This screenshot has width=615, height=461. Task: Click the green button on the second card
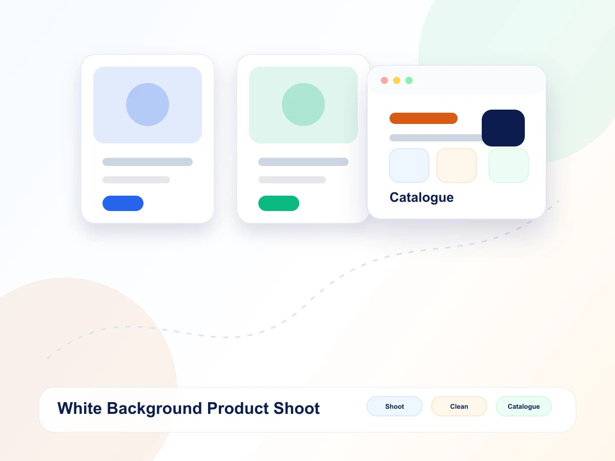(279, 203)
